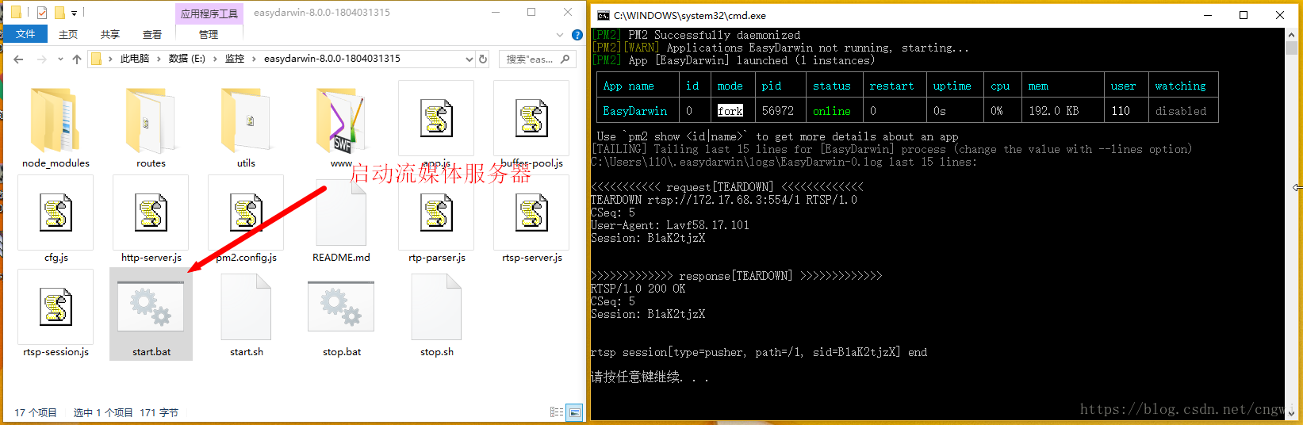
Task: Switch to details view layout
Action: click(x=557, y=412)
